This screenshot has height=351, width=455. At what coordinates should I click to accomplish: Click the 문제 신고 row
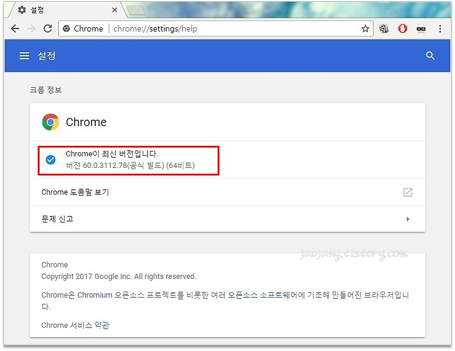pos(227,219)
